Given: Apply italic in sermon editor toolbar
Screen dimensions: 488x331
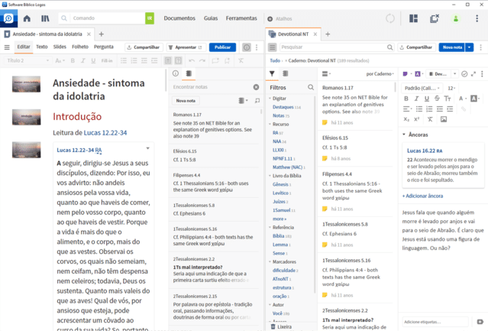Looking at the screenshot, I should click(82, 60).
